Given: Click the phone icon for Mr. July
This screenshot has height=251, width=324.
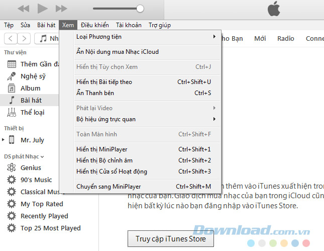Looking at the screenshot, I should [12, 140].
